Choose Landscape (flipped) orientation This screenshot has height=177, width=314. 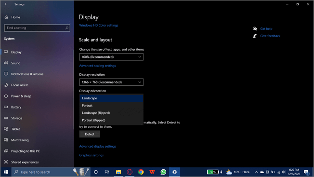pos(111,113)
